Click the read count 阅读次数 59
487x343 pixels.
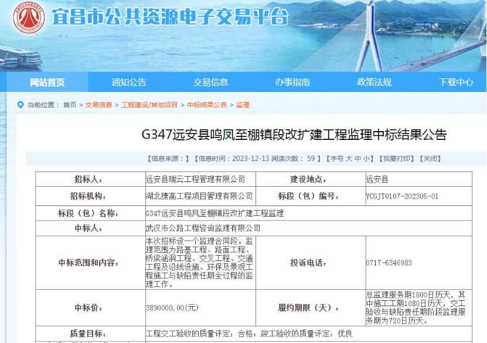pyautogui.click(x=294, y=159)
